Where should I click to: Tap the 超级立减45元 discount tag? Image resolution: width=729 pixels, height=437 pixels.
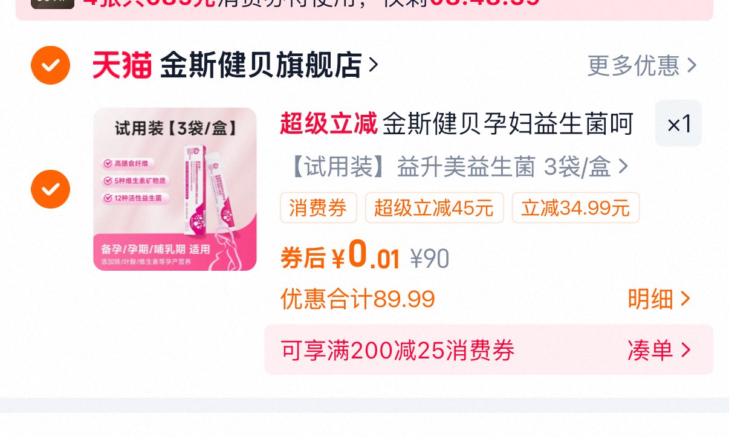click(x=435, y=208)
